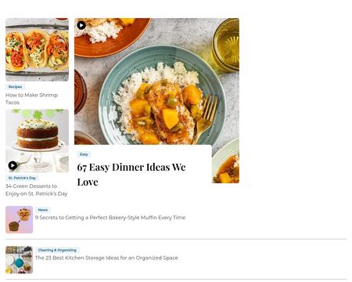Image resolution: width=352 pixels, height=282 pixels.
Task: Select the Easy category tag
Action: 84,154
